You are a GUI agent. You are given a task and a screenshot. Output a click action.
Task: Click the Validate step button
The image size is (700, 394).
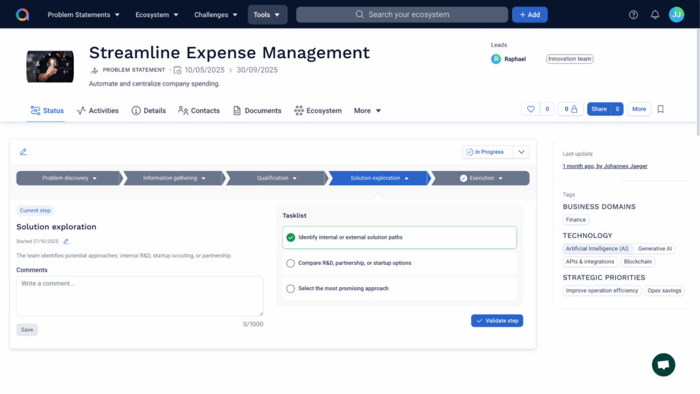pyautogui.click(x=497, y=320)
